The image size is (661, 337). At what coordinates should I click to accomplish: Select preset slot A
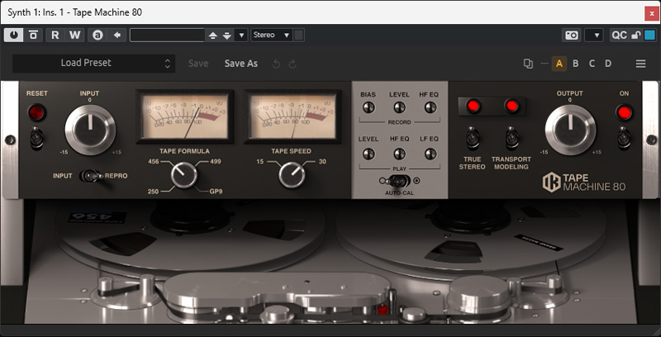559,64
